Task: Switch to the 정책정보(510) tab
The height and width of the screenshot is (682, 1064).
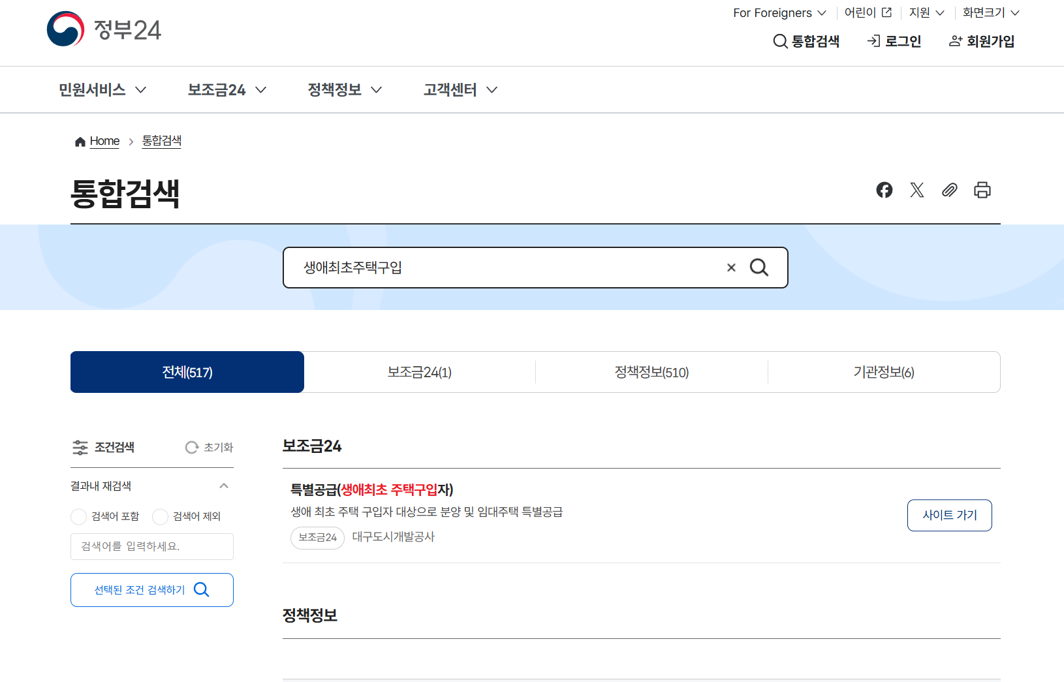Action: pyautogui.click(x=651, y=372)
